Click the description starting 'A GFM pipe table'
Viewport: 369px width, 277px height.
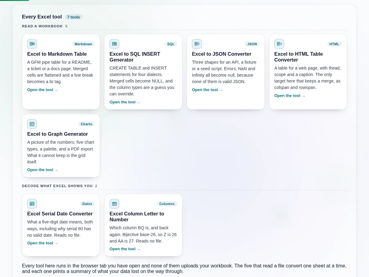point(60,72)
